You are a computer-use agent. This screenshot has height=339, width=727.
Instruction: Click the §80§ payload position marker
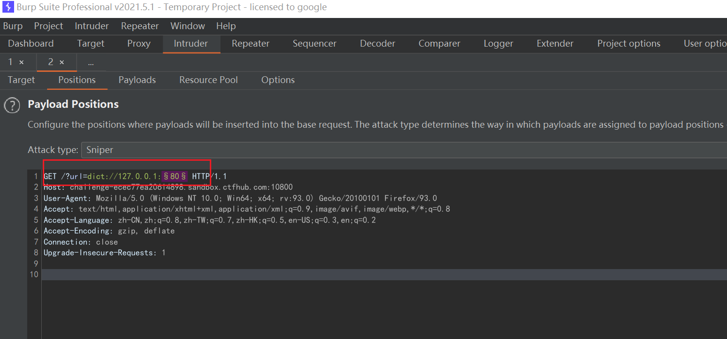click(175, 176)
